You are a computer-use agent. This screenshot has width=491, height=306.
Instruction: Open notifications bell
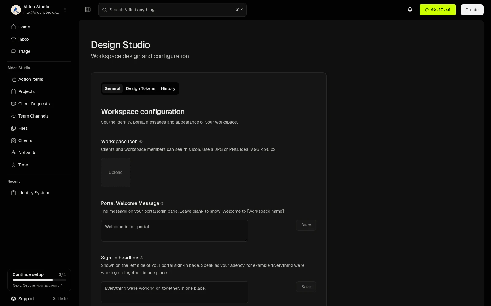pos(410,10)
